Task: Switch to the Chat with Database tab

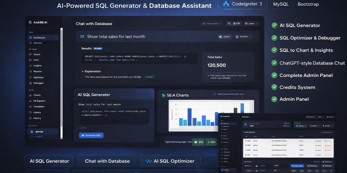Action: point(107,161)
